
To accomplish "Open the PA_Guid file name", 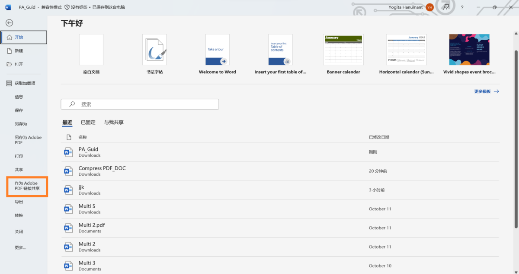I will 88,149.
